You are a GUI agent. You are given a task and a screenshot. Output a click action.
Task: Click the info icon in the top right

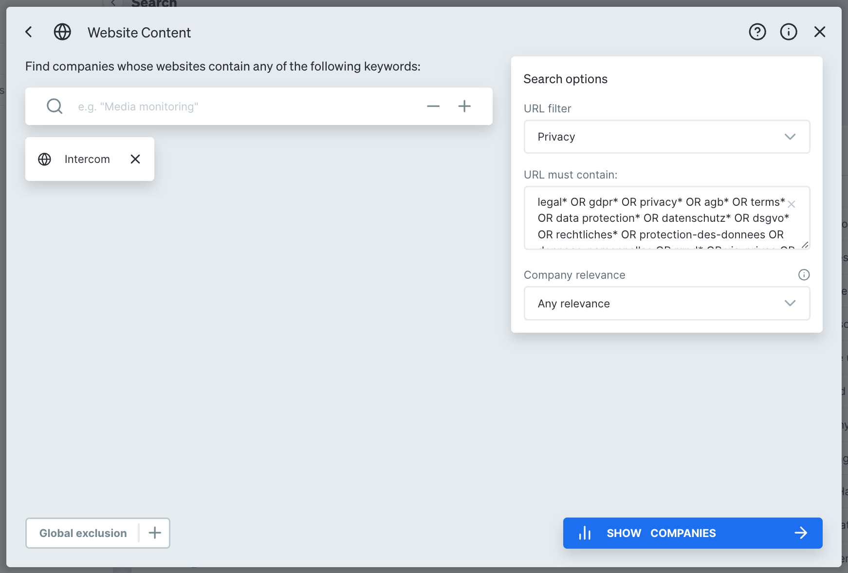[789, 32]
